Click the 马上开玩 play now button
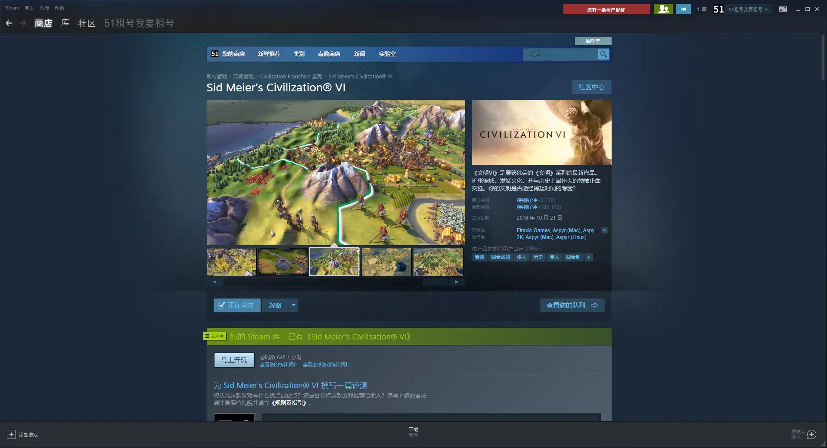Image resolution: width=827 pixels, height=448 pixels. point(234,360)
